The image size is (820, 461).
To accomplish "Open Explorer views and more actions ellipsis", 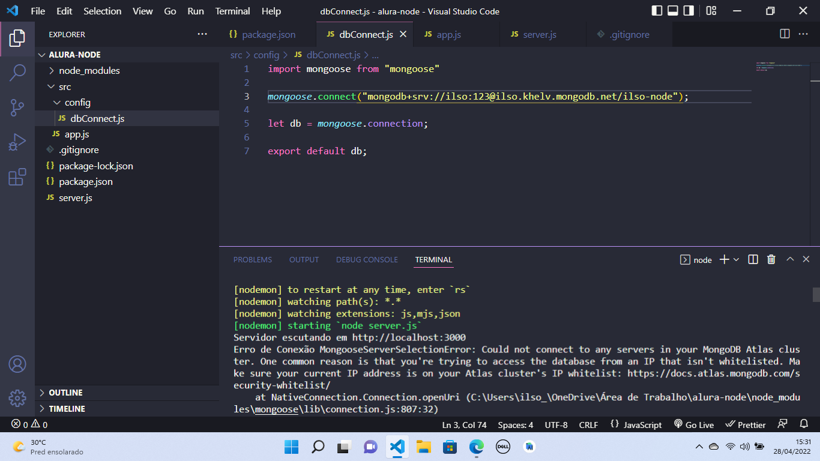I will 202,34.
